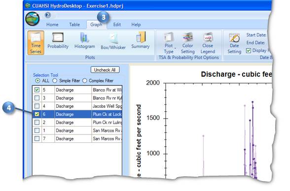Click 'Jacobs Well Spg' site name cell
Screen dimensions: 290x191
click(x=107, y=106)
